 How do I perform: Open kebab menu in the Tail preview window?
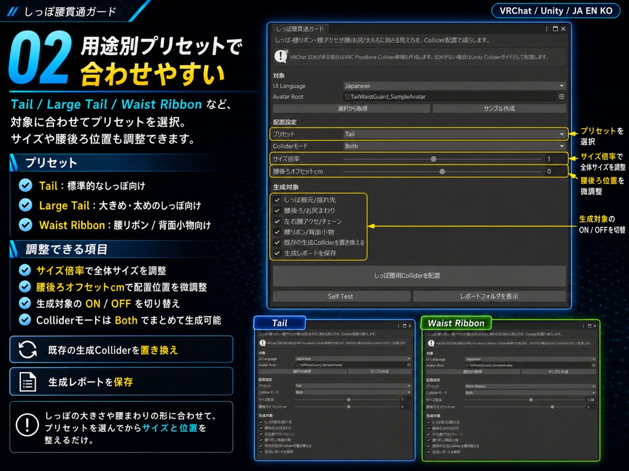pyautogui.click(x=398, y=326)
